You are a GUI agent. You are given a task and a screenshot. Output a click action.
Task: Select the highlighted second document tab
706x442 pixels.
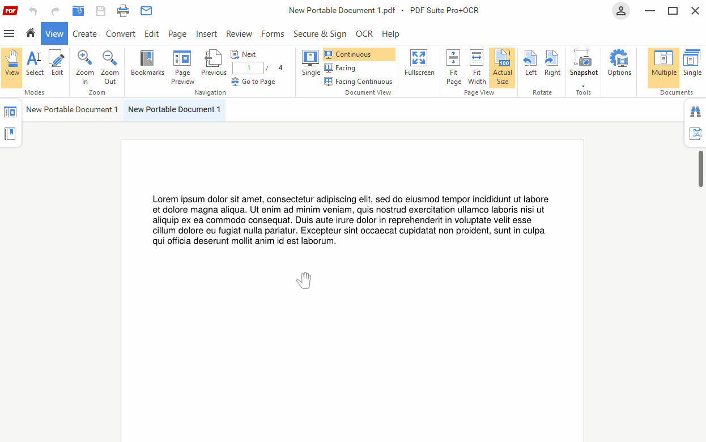click(175, 109)
